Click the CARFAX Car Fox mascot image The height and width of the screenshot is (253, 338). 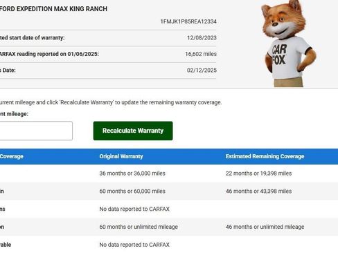coord(288,44)
